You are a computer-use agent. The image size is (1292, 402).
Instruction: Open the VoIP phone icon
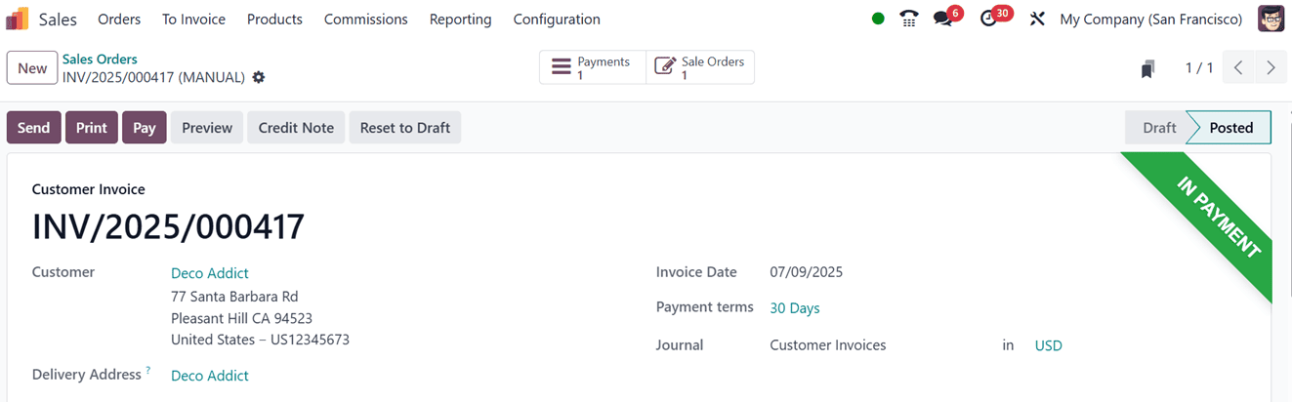pos(909,19)
